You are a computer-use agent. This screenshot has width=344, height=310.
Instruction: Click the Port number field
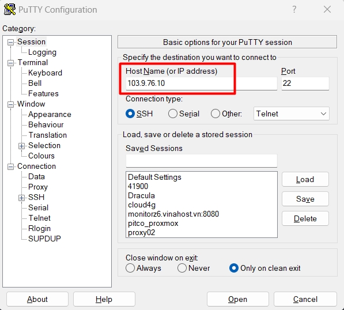tap(305, 84)
